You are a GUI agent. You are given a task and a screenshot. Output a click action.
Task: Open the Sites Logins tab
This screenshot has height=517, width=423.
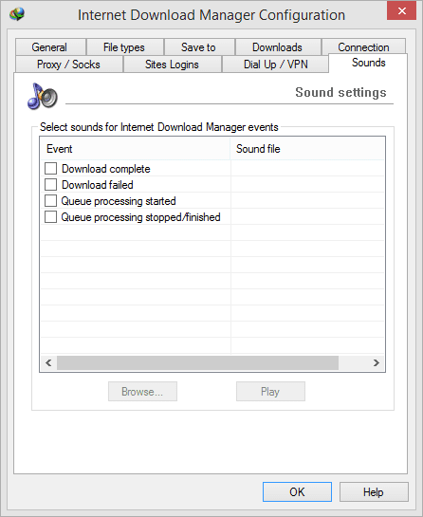point(172,65)
